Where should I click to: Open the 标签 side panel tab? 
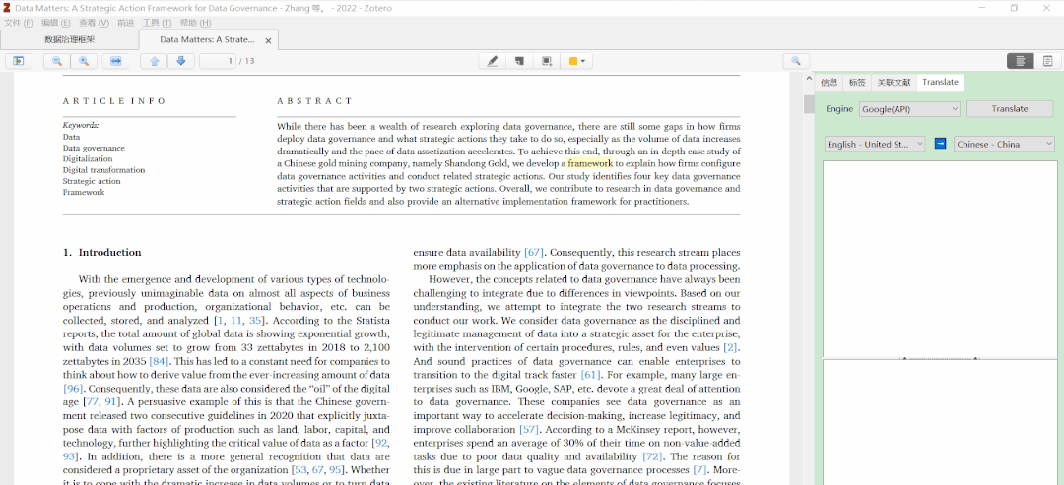tap(857, 82)
